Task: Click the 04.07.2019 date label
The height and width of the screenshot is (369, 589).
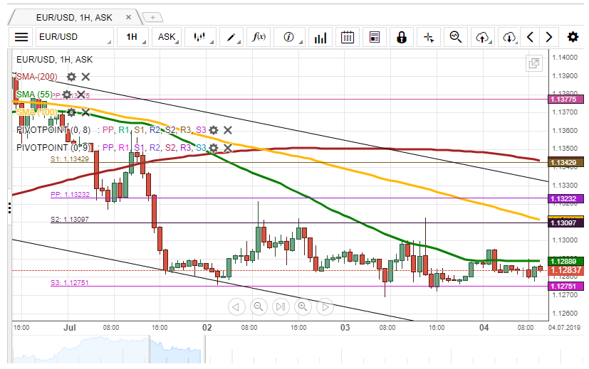Action: pos(564,327)
